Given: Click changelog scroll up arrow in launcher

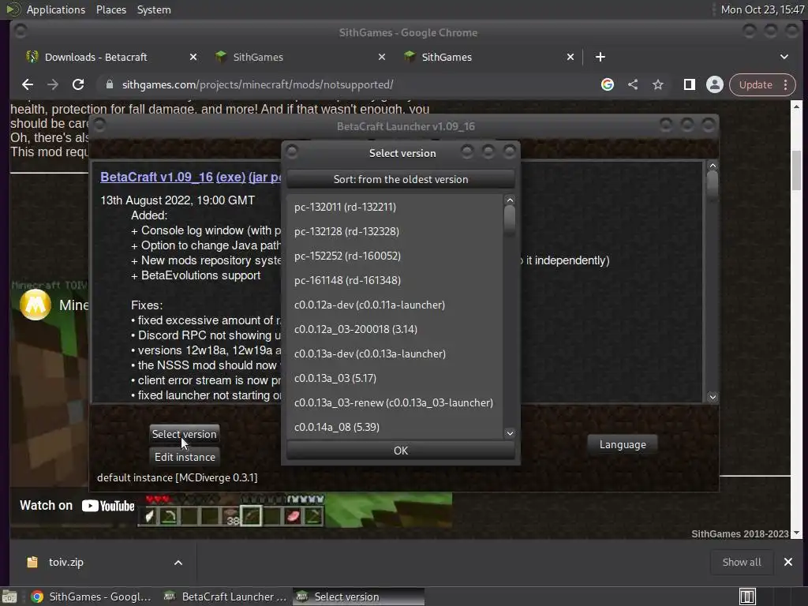Looking at the screenshot, I should (x=713, y=166).
